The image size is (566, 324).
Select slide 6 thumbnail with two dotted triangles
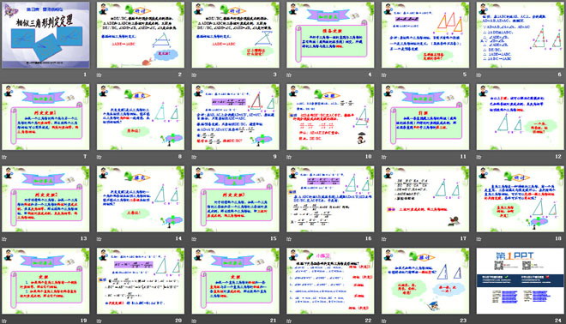tap(521, 35)
